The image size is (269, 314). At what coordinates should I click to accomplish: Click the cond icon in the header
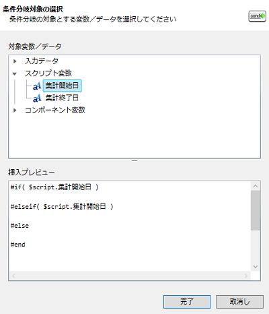pyautogui.click(x=257, y=16)
